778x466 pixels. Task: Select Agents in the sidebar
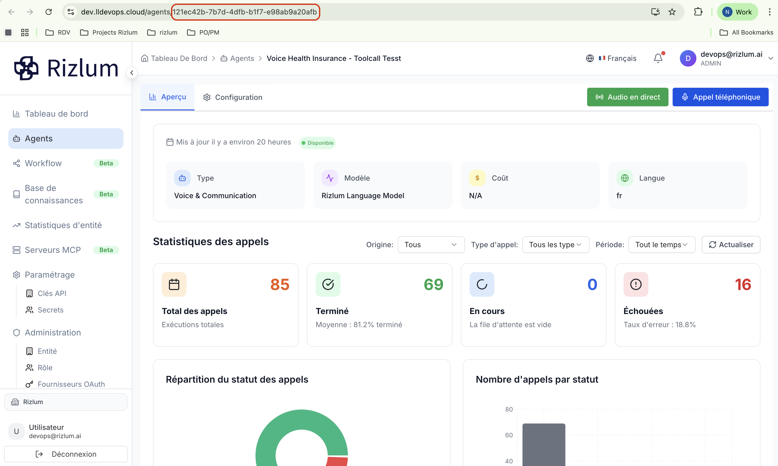[66, 139]
